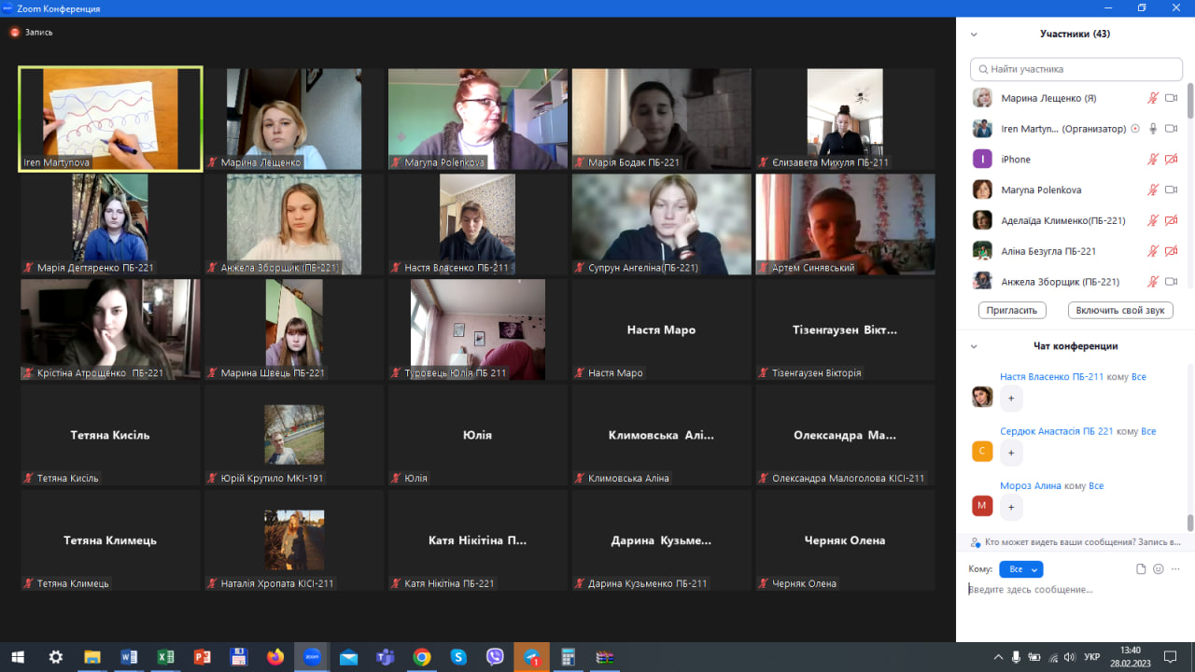Click the microphone icon for Iren Martynova
Screen dimensions: 1195x672
coord(1154,129)
